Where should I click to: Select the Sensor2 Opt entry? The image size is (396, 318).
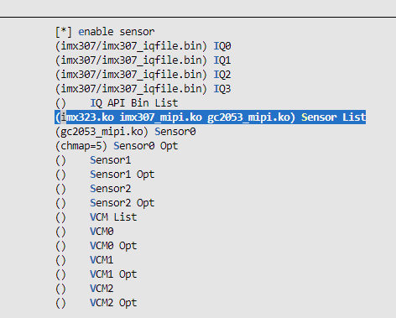(x=105, y=203)
